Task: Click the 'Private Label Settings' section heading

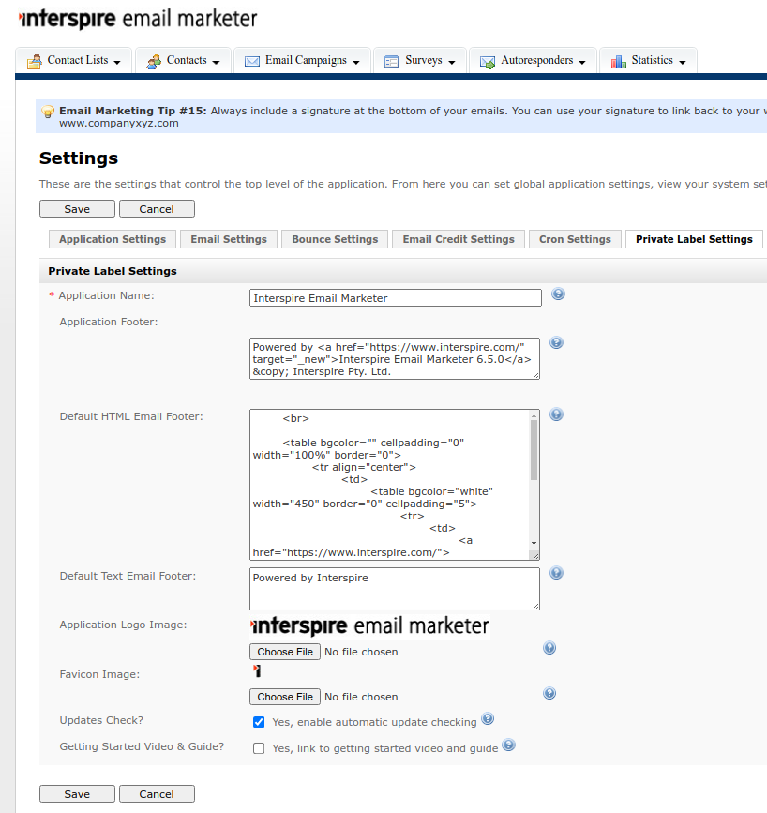Action: point(113,271)
